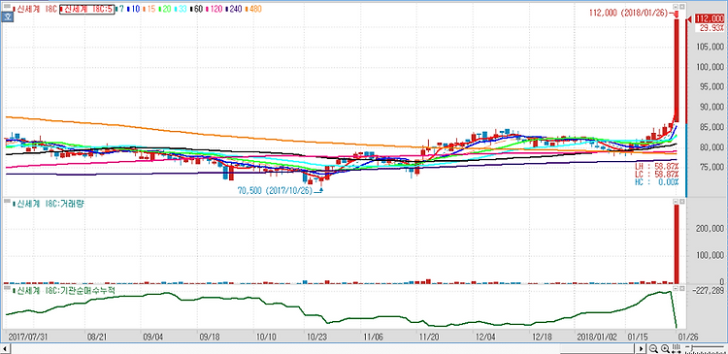Click the 09/04 date axis label

pyautogui.click(x=153, y=336)
